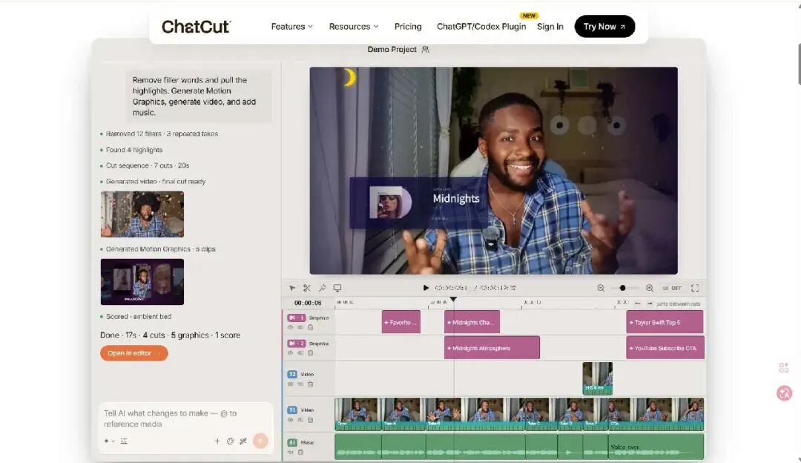
Task: Focus the Tell AI what changes input
Action: point(185,418)
